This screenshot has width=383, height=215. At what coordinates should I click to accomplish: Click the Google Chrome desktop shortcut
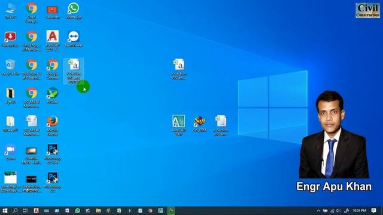53,69
